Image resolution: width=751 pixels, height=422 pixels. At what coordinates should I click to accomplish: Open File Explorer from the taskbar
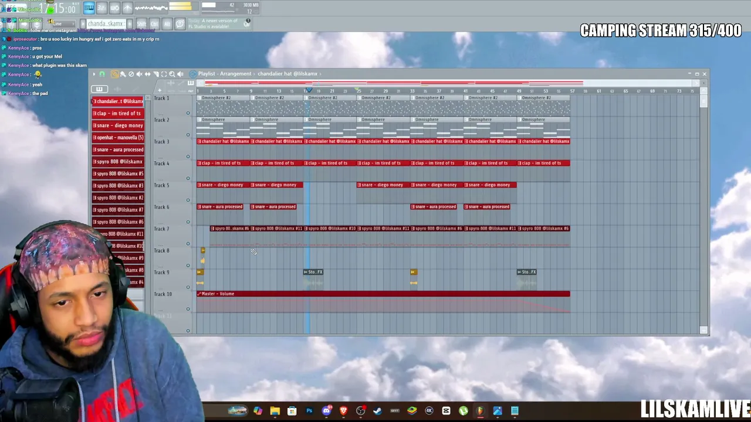(x=275, y=411)
